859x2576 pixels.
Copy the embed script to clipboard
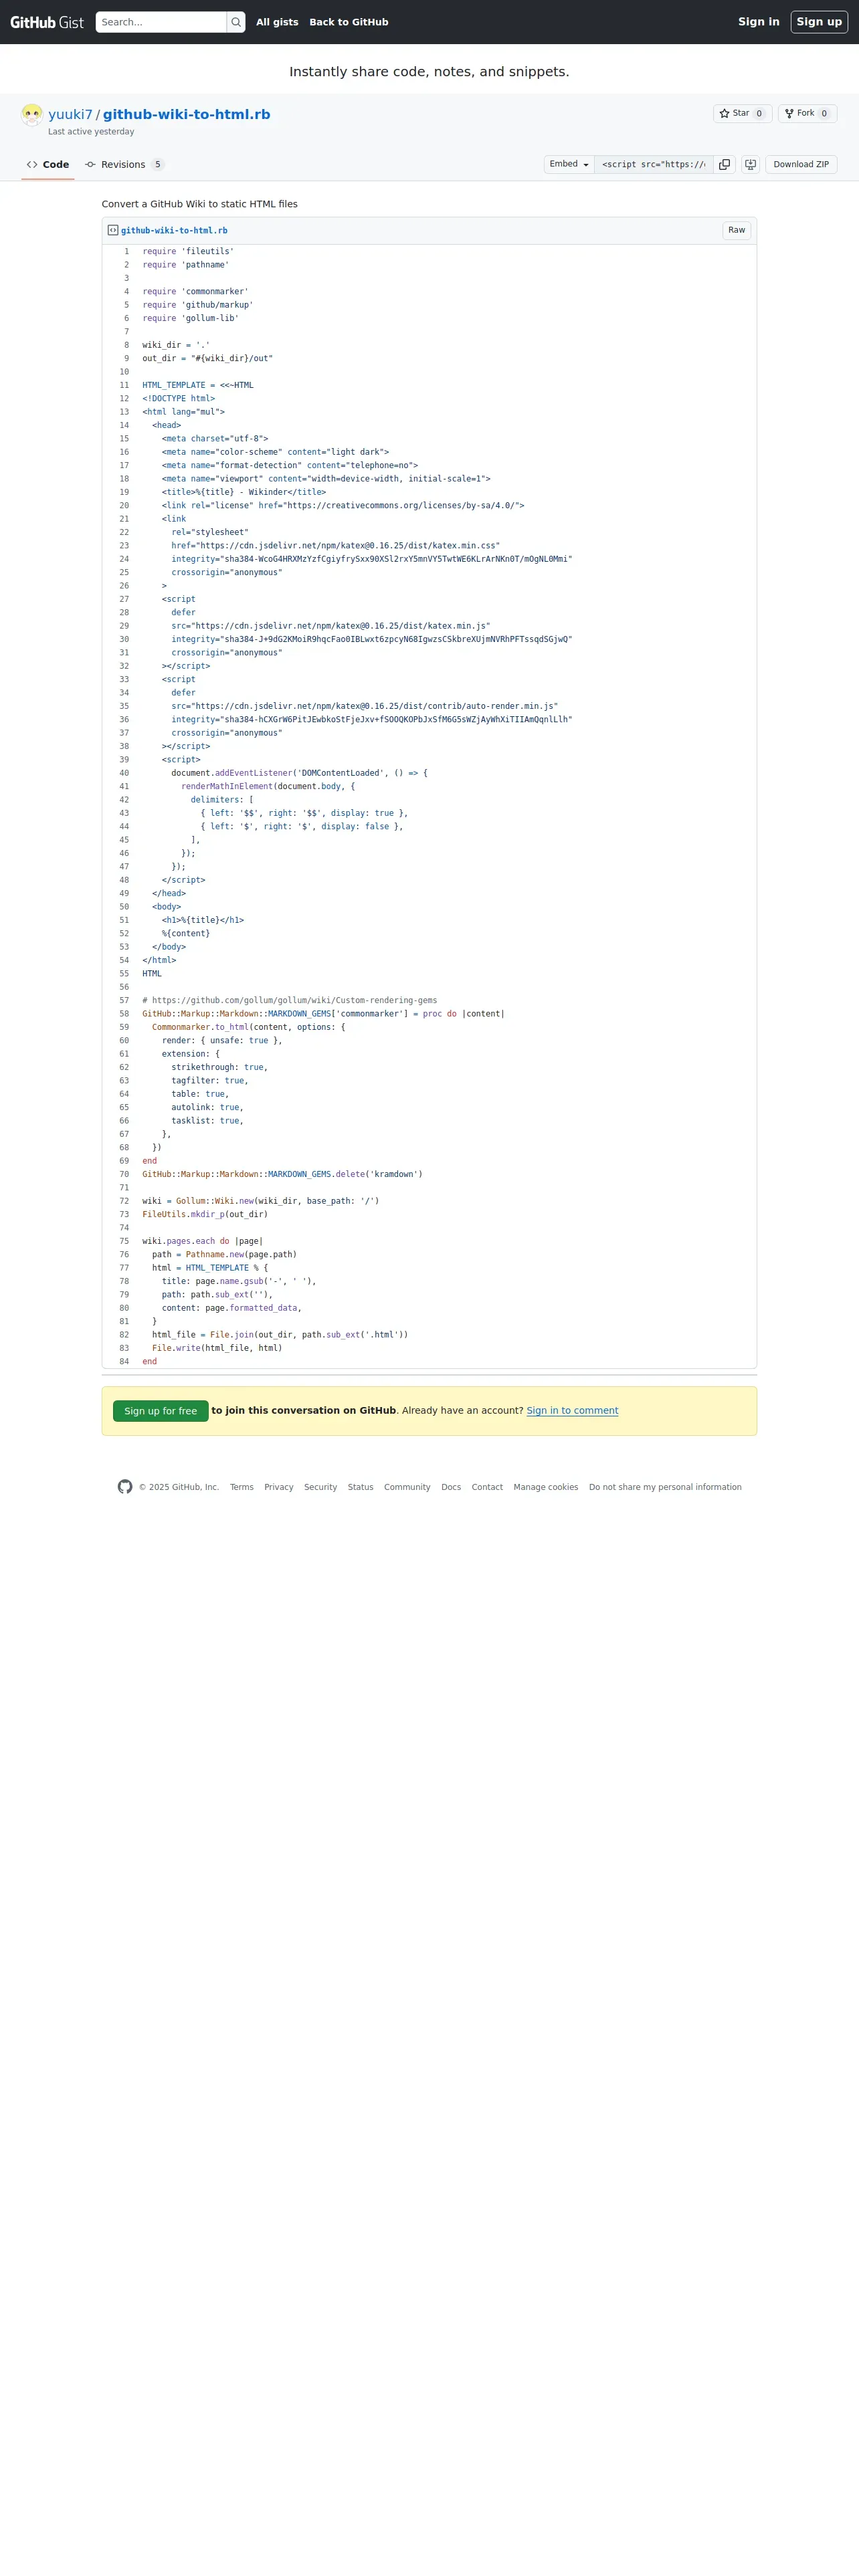[724, 164]
